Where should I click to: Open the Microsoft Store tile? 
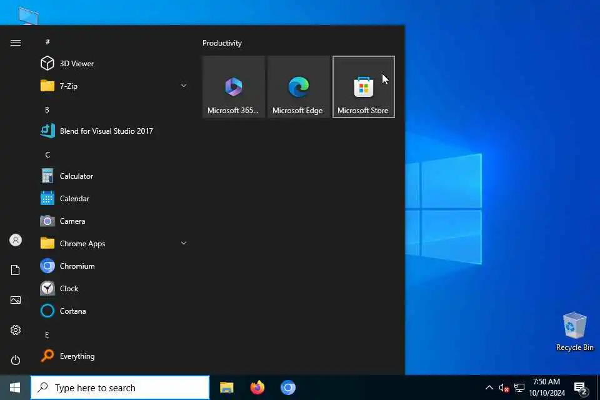(364, 87)
